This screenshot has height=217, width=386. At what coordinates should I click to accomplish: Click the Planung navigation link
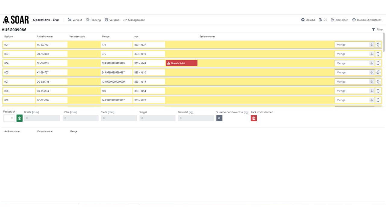coord(93,20)
